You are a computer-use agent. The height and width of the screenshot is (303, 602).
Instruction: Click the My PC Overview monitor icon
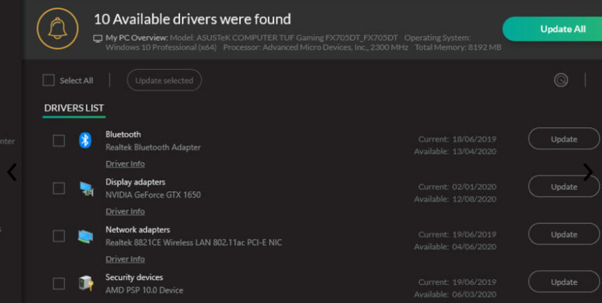click(98, 38)
